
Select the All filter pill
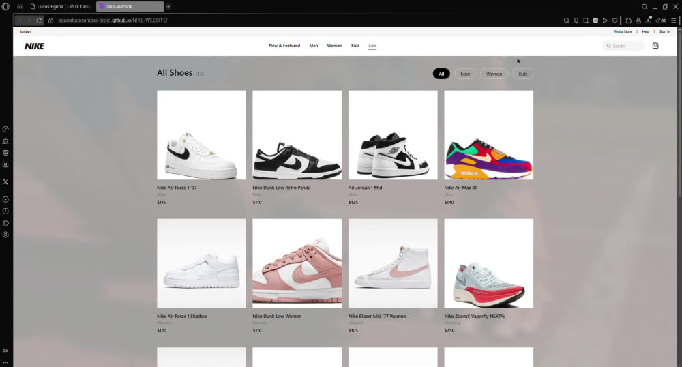[x=441, y=74]
